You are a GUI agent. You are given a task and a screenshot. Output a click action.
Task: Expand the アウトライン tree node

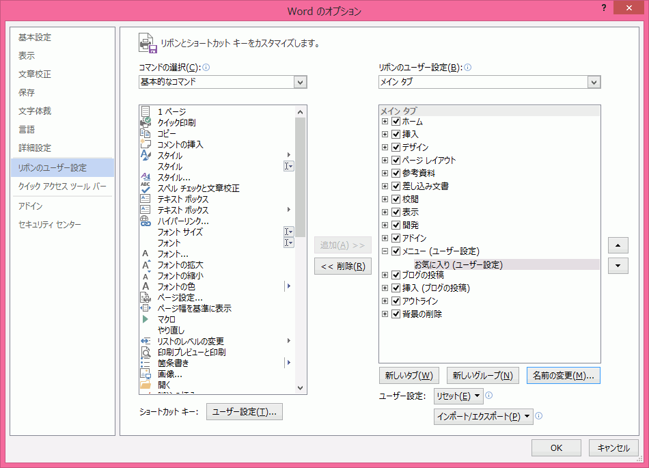point(385,301)
